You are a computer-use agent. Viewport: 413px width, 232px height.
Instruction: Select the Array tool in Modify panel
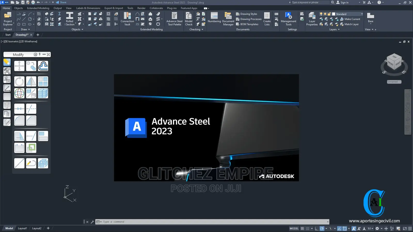click(x=43, y=81)
